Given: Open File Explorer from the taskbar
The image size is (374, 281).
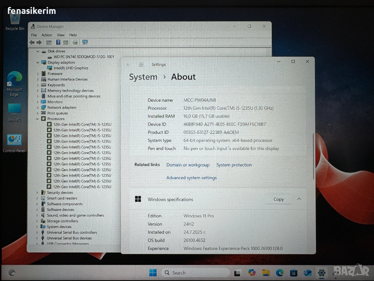Looking at the screenshot, I should [x=266, y=273].
